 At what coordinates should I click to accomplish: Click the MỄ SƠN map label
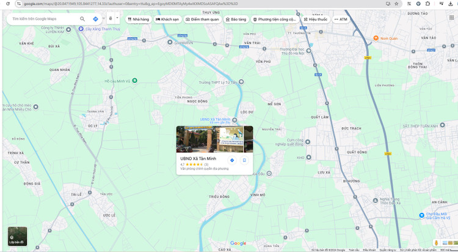point(274,104)
